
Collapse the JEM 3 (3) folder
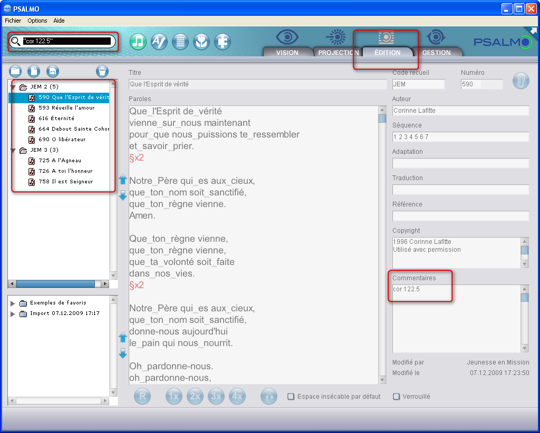(13, 150)
